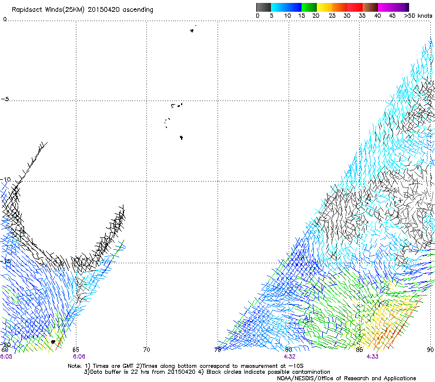Click the note 'Black circles indicate possible contamination'
The image size is (435, 382).
[268, 372]
